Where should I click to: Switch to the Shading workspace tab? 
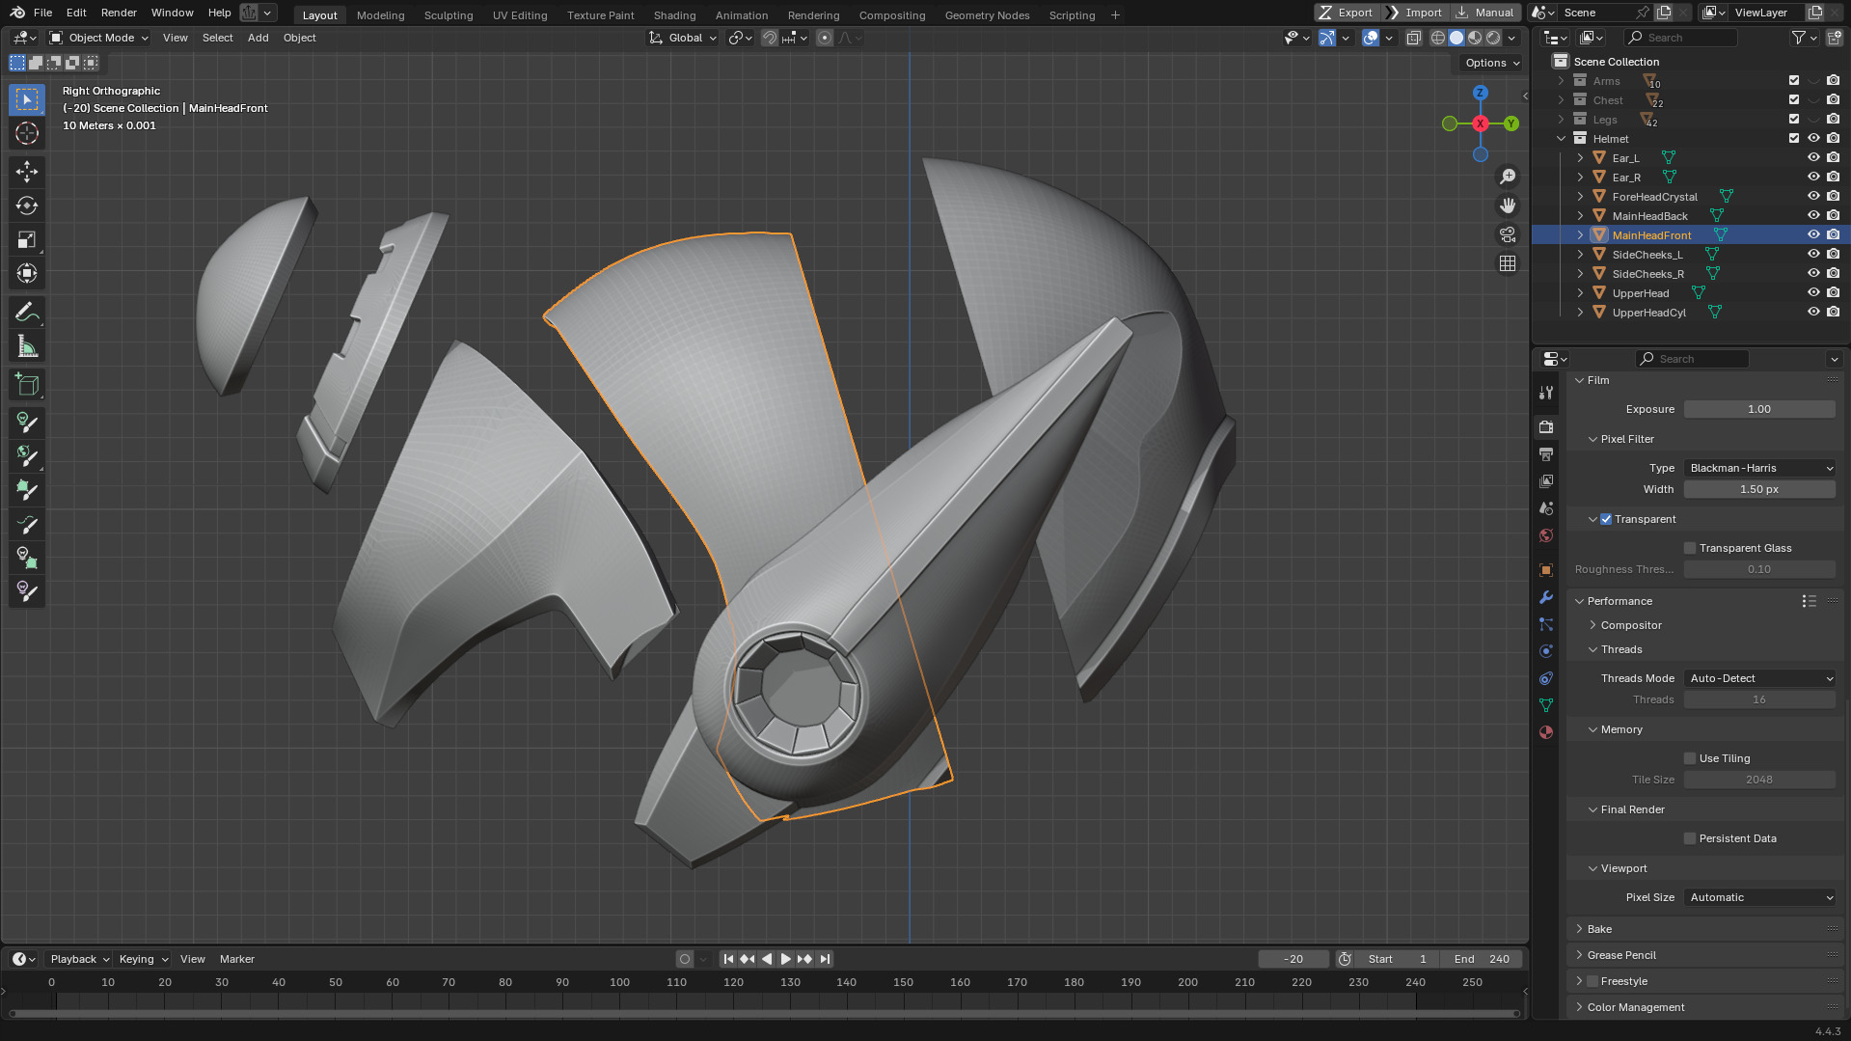[674, 15]
